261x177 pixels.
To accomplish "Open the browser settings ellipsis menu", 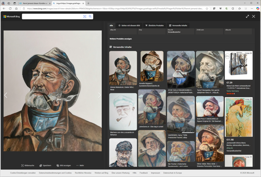I will coord(252,8).
